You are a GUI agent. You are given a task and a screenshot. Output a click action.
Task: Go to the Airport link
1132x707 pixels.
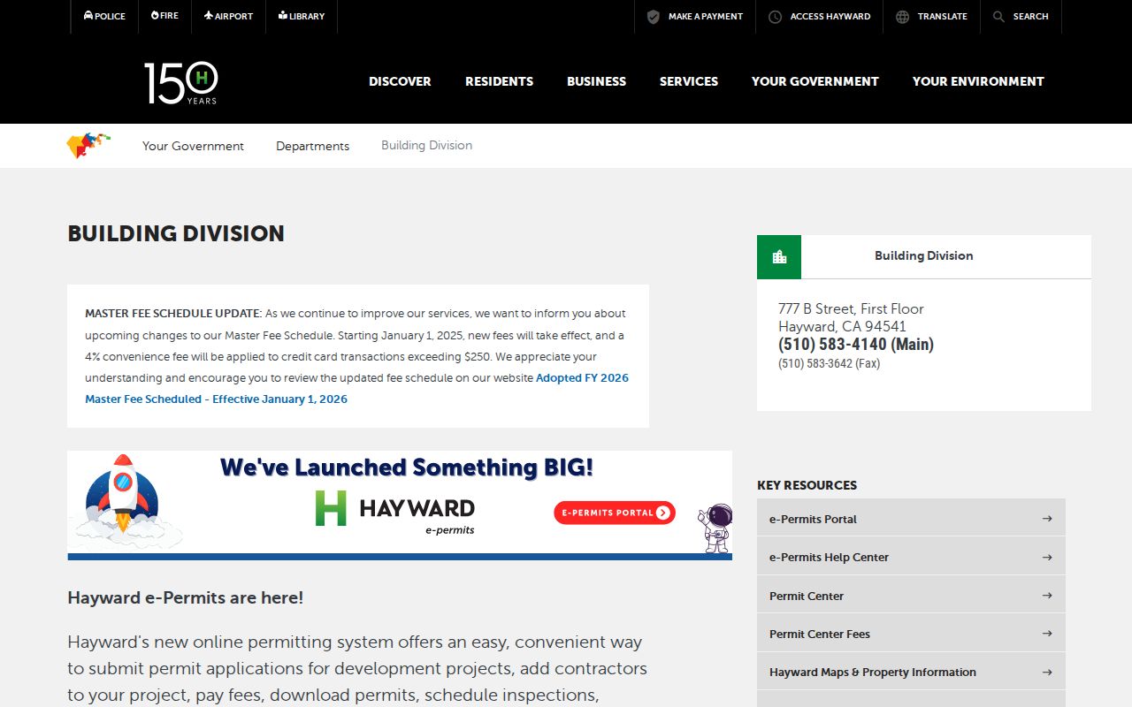pos(228,16)
